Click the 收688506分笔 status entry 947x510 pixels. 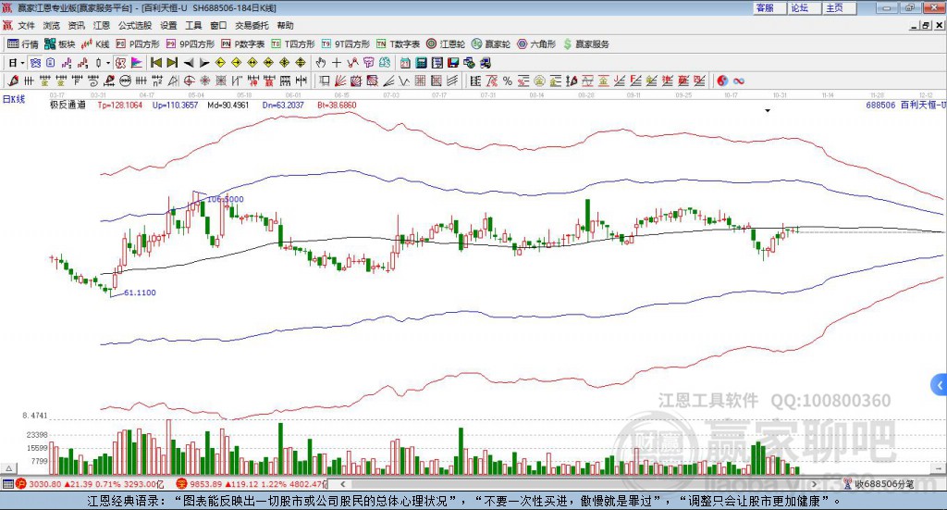tap(879, 484)
